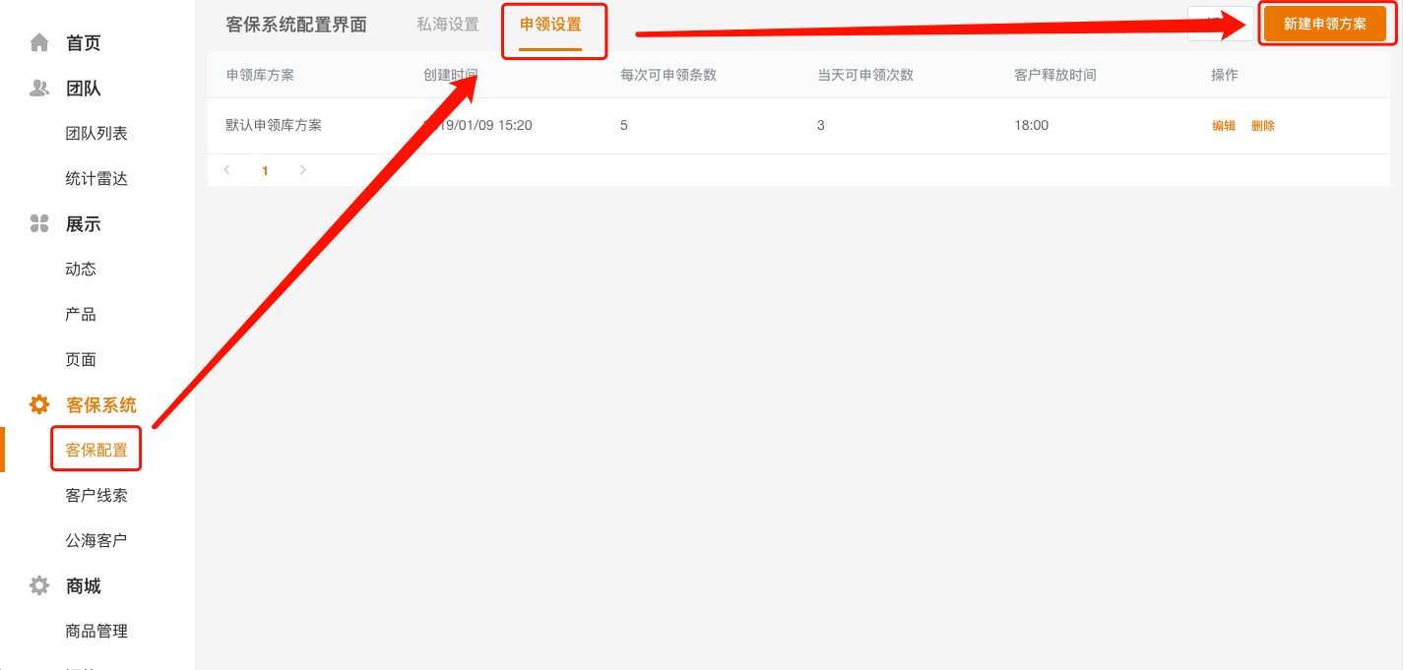Open 商品管理 under 商城 section
Viewport: 1403px width, 670px height.
(96, 631)
